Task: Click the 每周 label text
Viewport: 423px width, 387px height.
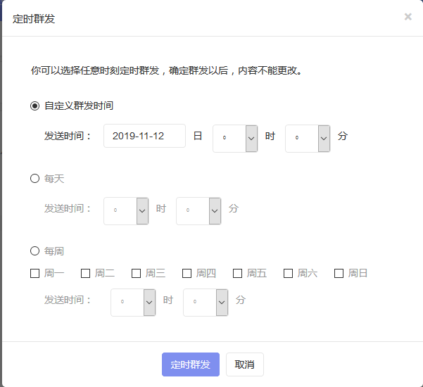Action: point(54,251)
